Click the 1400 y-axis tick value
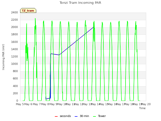The height and width of the screenshot is (121, 161). pos(15,49)
